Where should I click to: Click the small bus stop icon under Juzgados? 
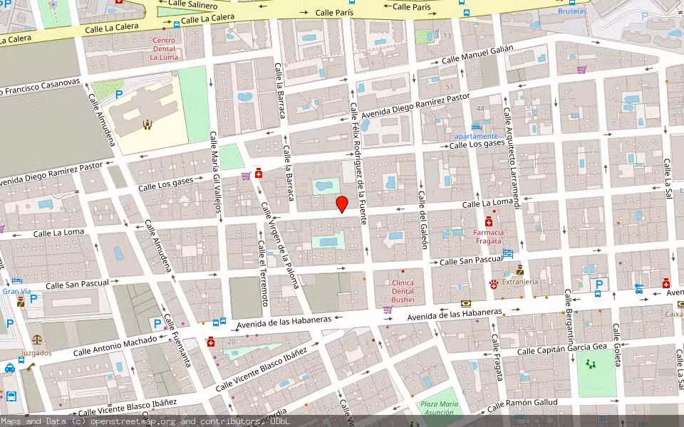21,360
